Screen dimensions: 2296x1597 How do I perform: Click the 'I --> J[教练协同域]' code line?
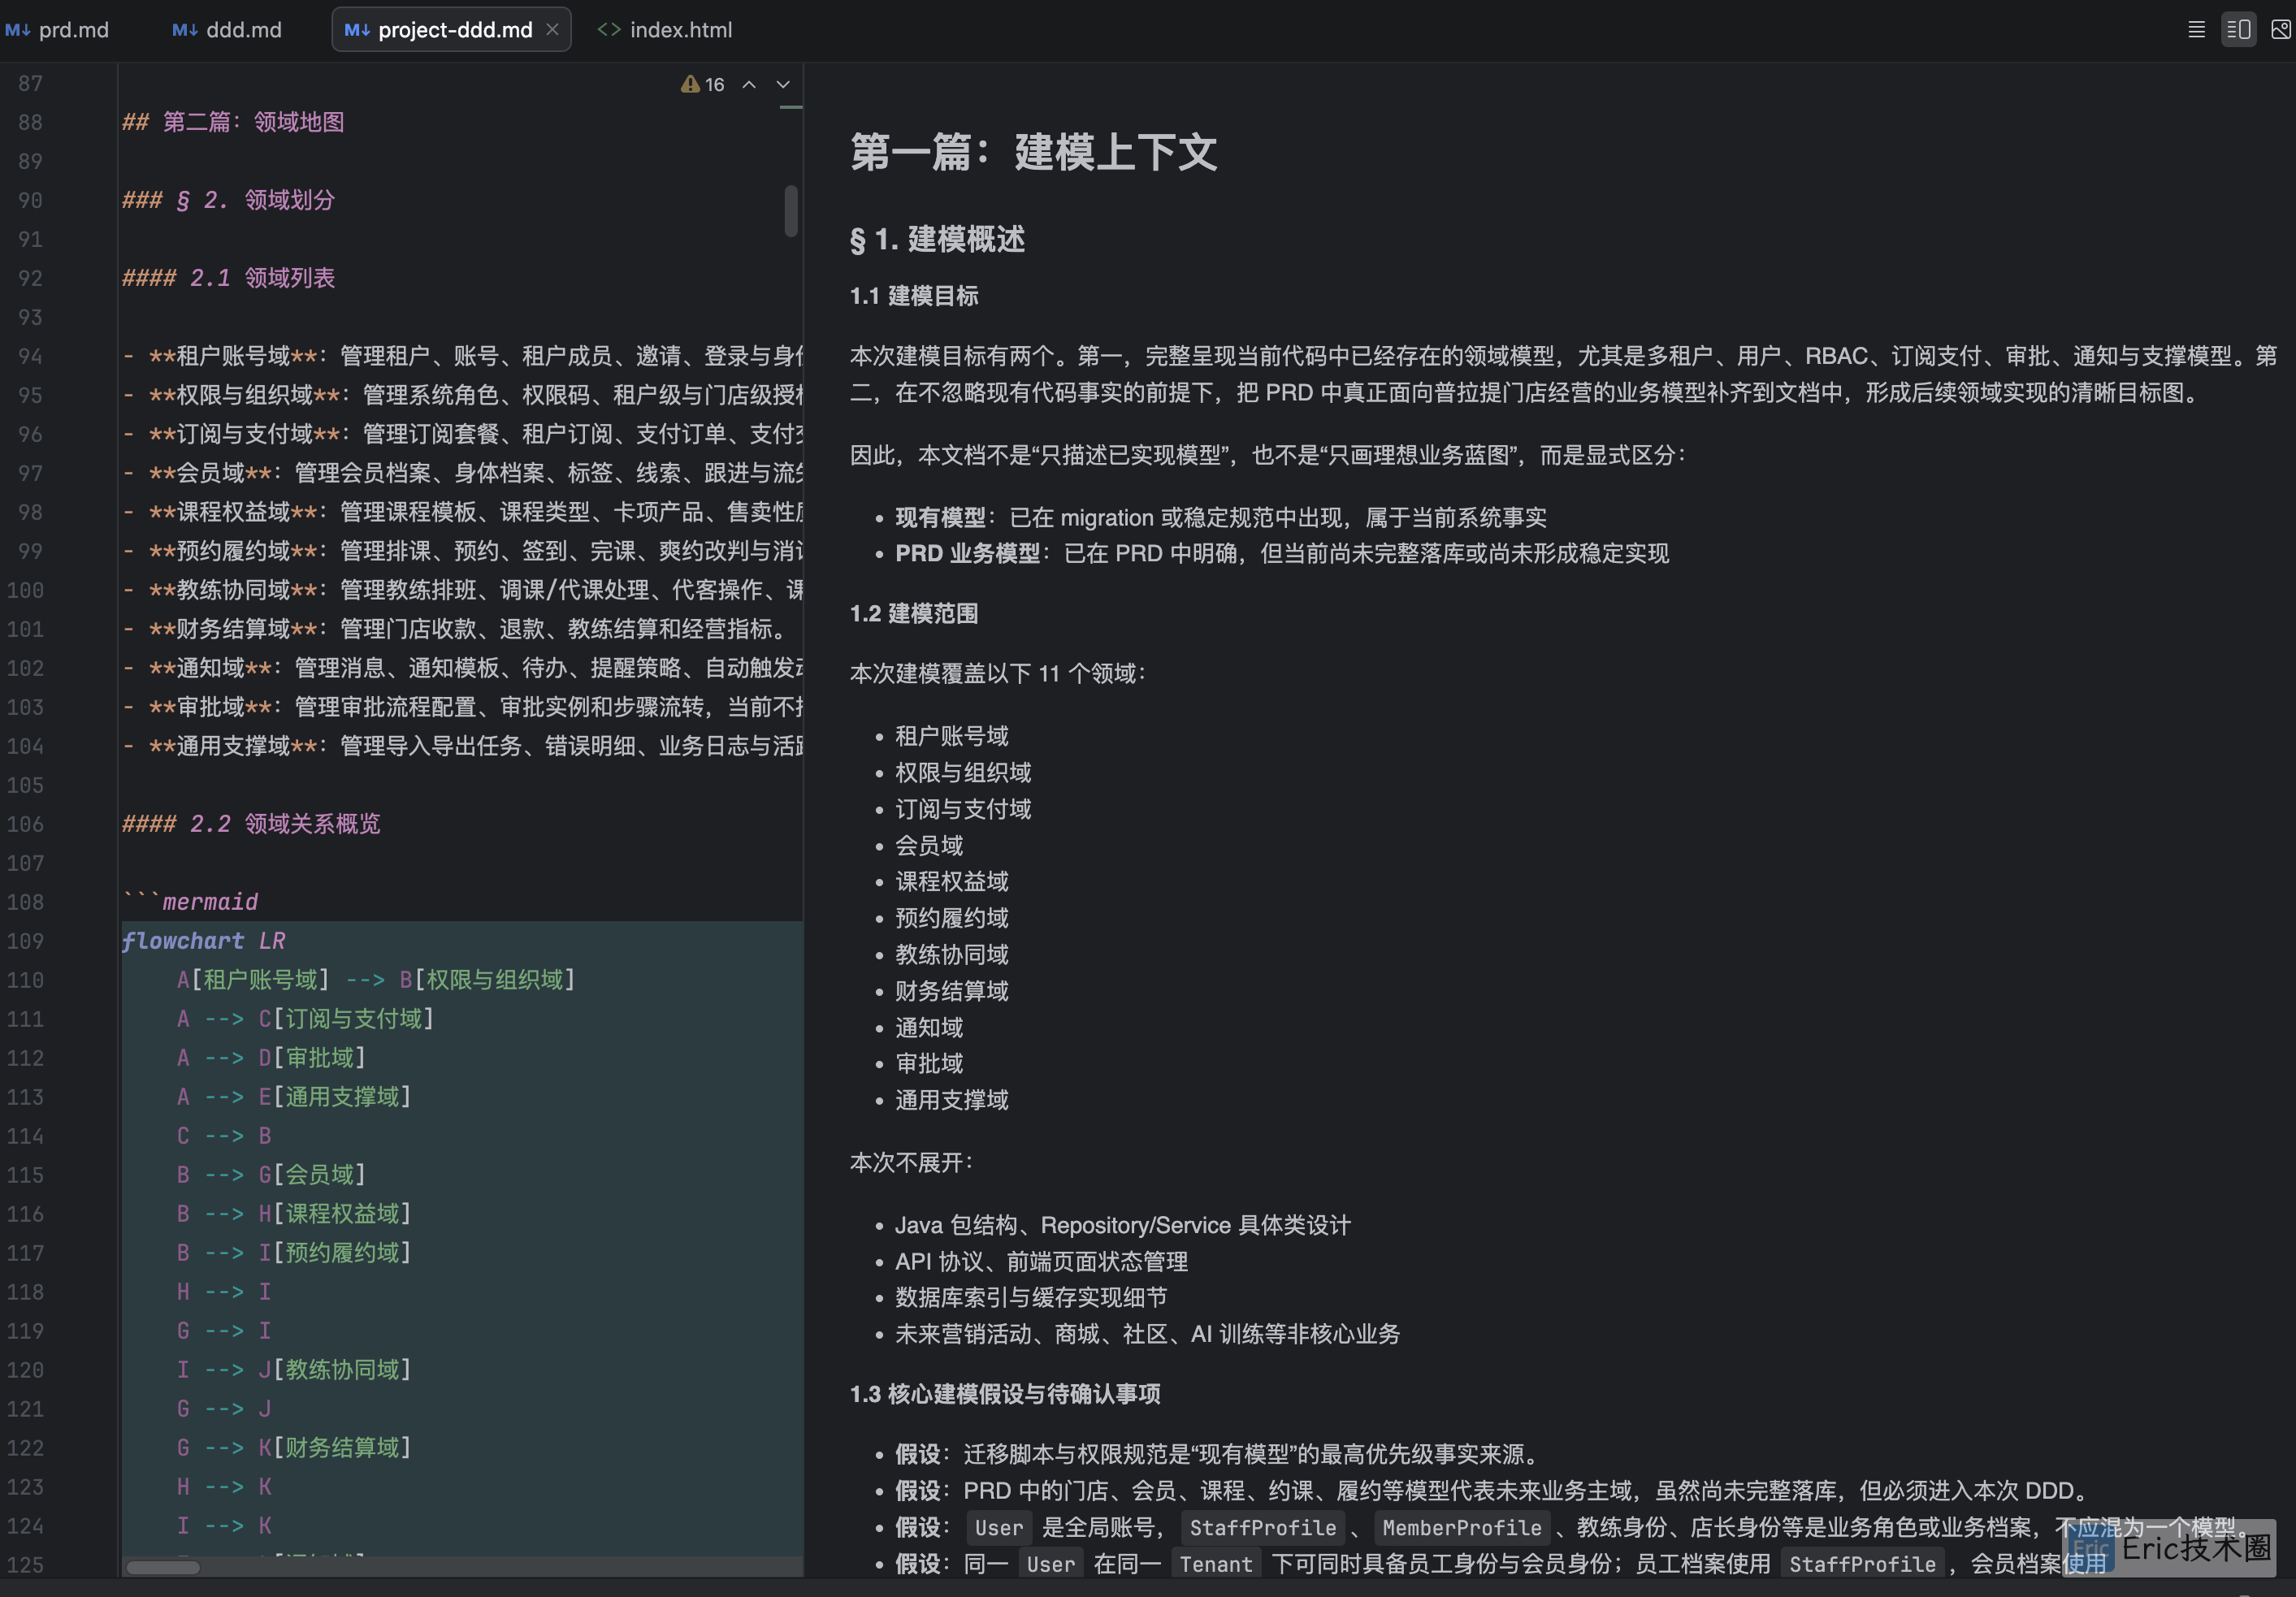(294, 1370)
